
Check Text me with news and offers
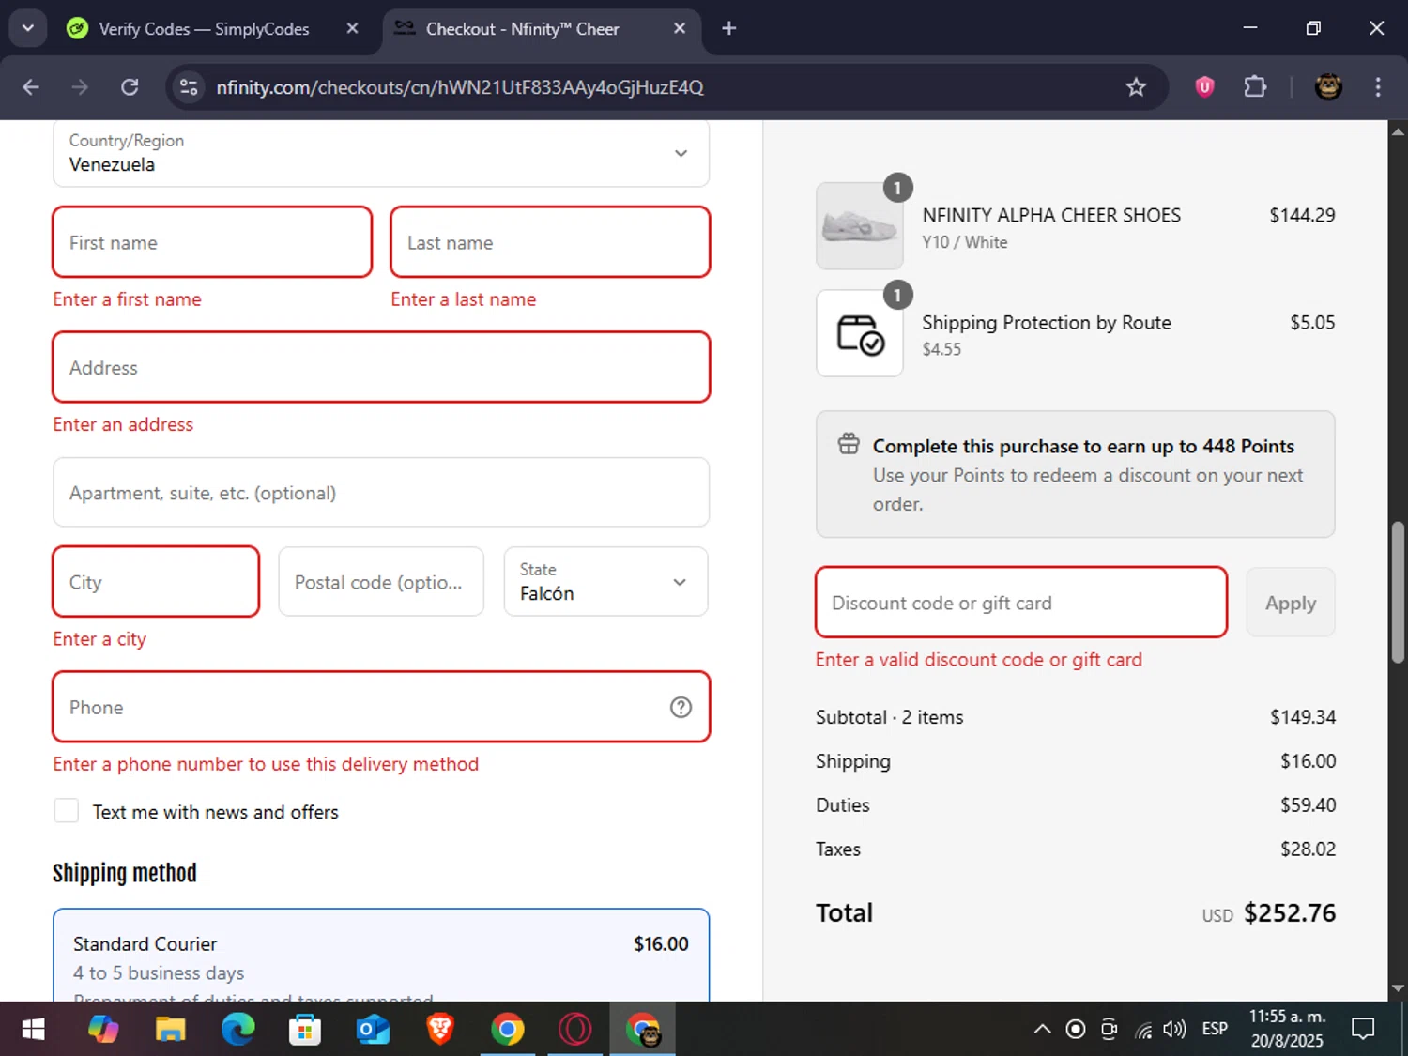[x=67, y=811]
